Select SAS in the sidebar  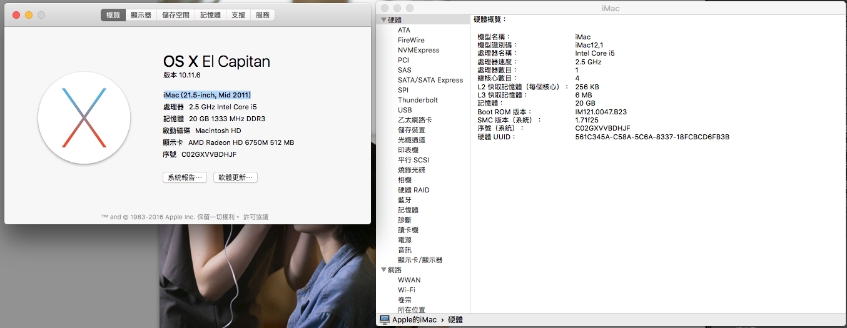coord(405,70)
